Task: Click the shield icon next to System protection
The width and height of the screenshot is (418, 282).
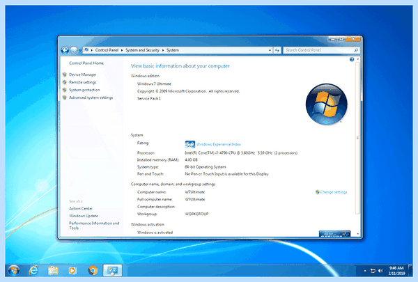Action: [x=65, y=90]
